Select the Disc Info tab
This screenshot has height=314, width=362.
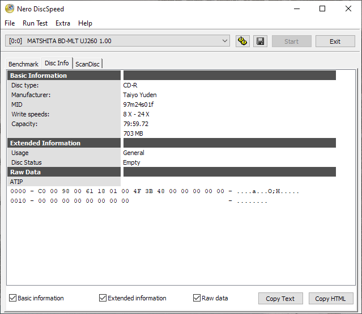coord(57,63)
